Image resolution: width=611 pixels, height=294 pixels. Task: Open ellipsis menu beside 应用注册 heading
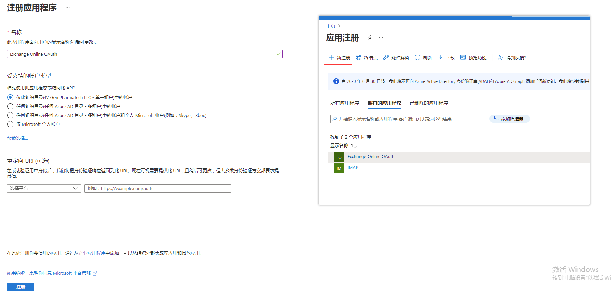pos(381,37)
